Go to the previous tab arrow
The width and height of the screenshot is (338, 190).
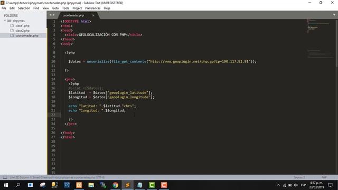51,15
